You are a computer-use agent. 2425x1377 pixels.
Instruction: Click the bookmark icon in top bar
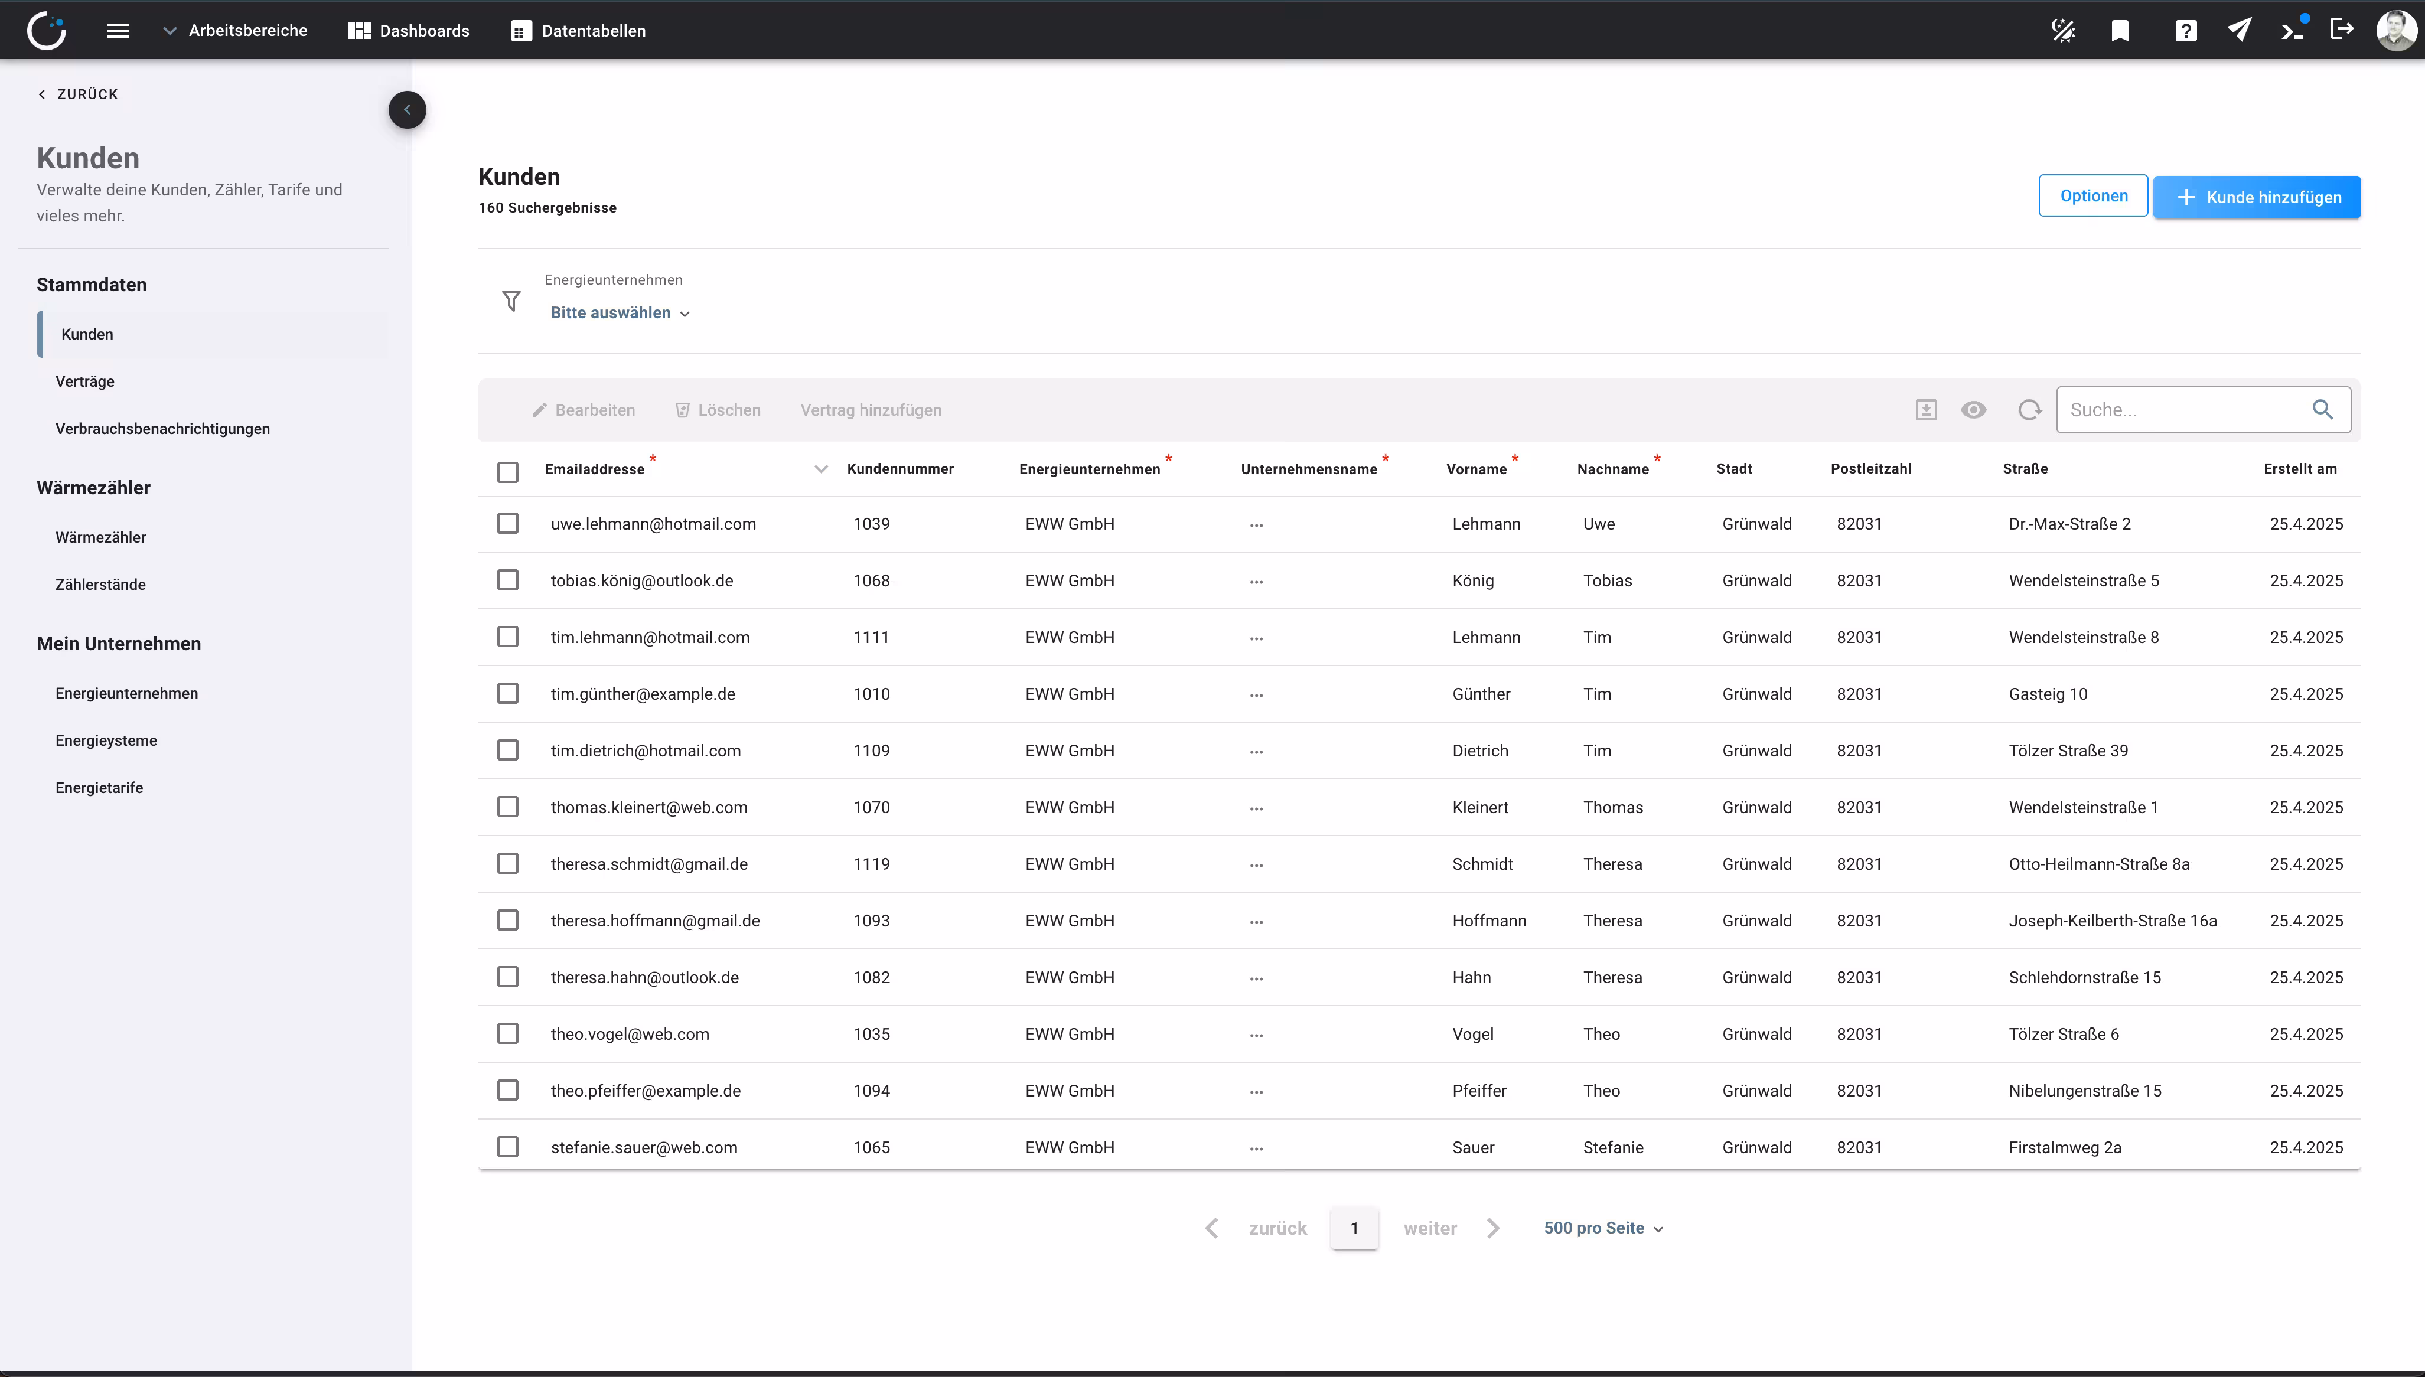[2120, 31]
